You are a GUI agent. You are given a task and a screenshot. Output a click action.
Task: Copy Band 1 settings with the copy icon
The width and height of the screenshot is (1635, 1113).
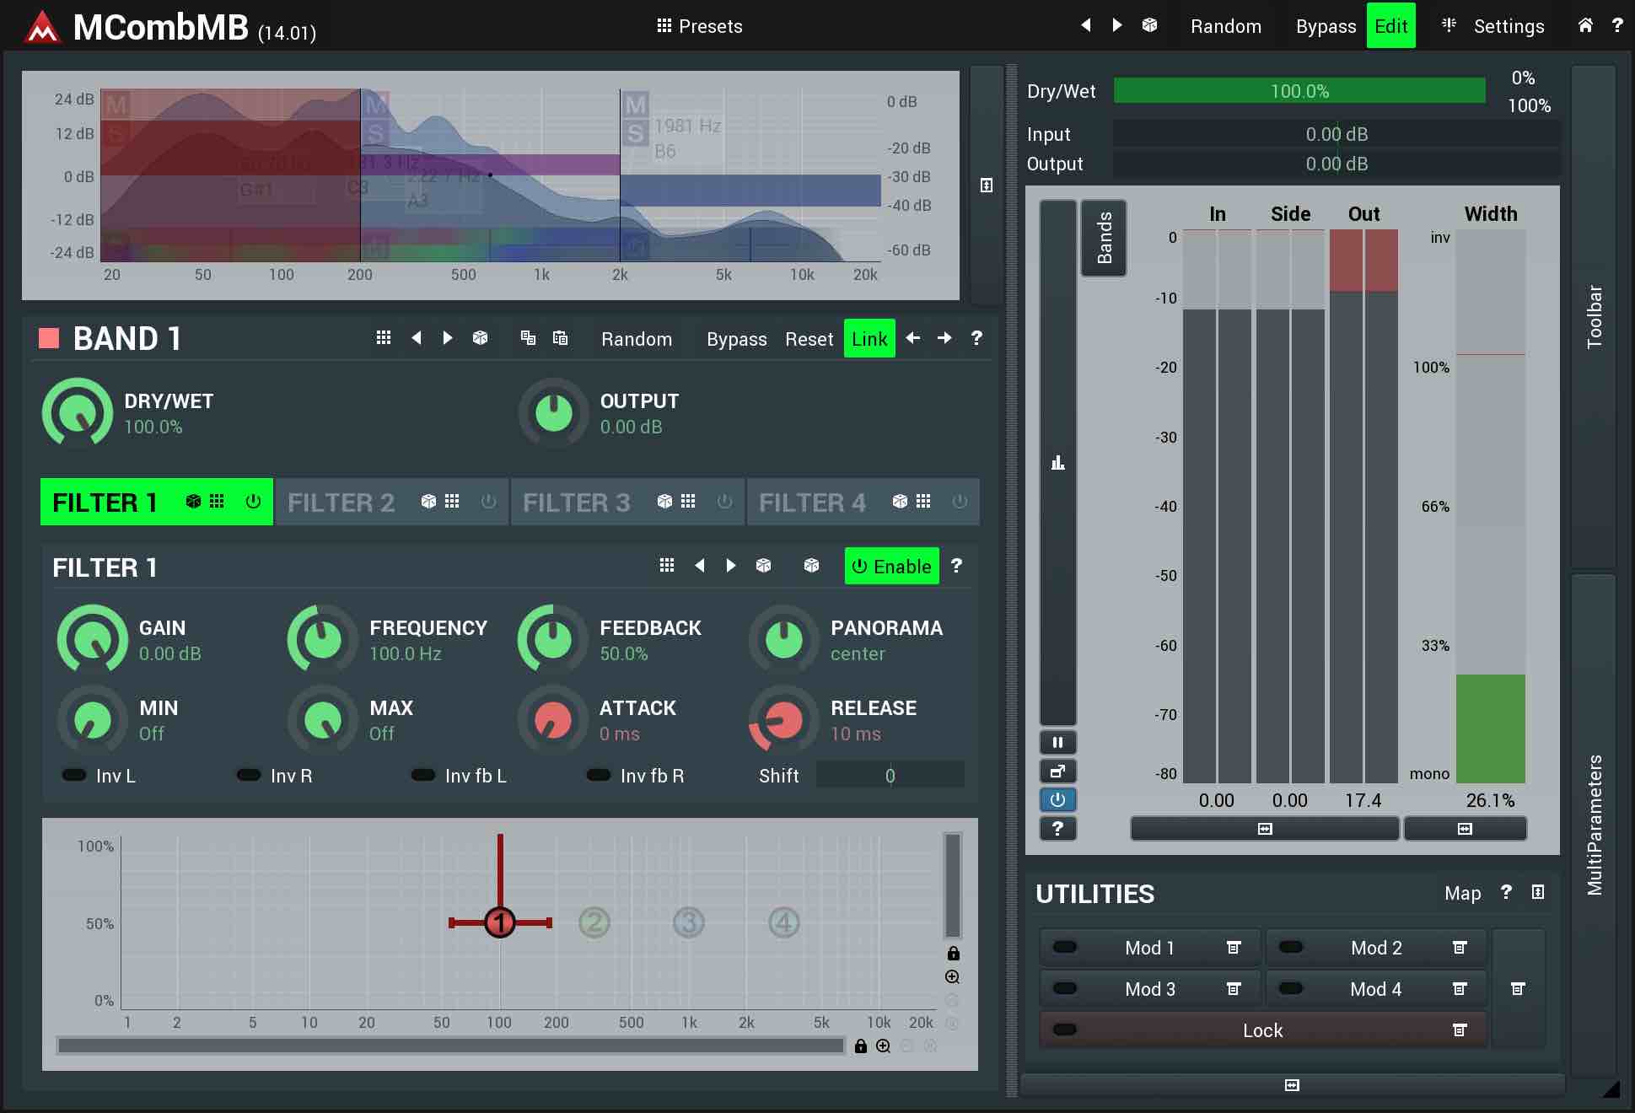(x=528, y=338)
